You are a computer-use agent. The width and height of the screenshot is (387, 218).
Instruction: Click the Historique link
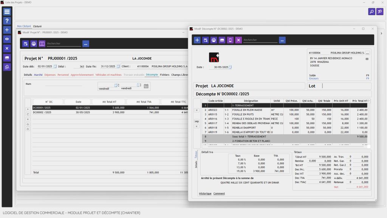pos(205,193)
